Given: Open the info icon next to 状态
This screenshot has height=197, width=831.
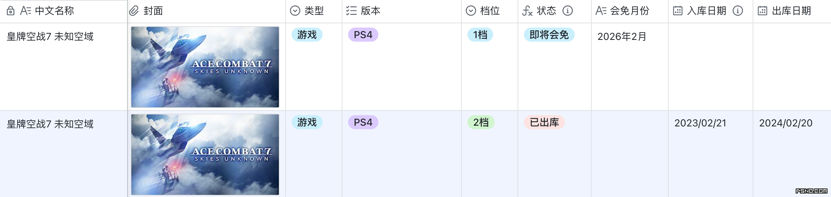Looking at the screenshot, I should coord(567,11).
